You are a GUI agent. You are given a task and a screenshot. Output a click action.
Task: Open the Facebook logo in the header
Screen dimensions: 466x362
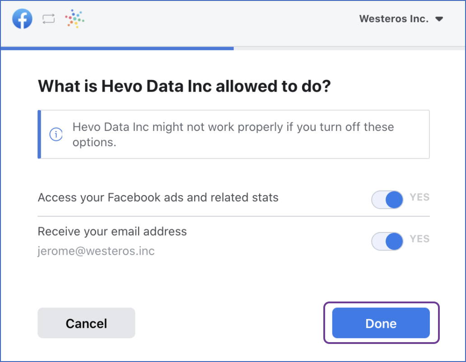22,19
